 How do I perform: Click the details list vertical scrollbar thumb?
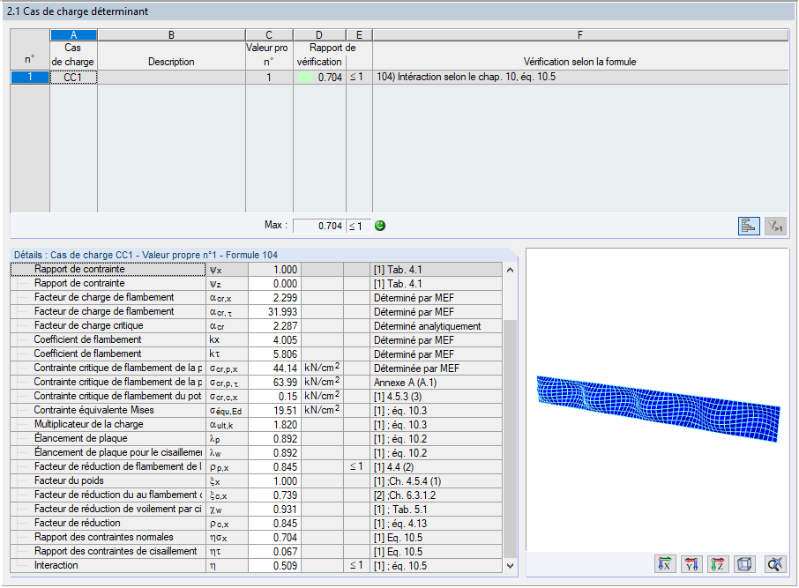[510, 438]
